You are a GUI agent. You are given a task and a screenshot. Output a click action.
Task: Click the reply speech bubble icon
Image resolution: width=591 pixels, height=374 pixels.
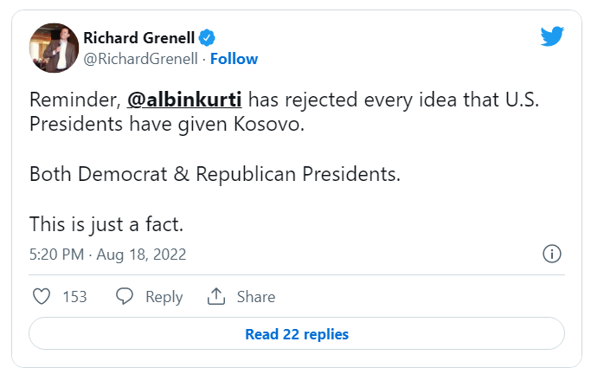(x=125, y=296)
